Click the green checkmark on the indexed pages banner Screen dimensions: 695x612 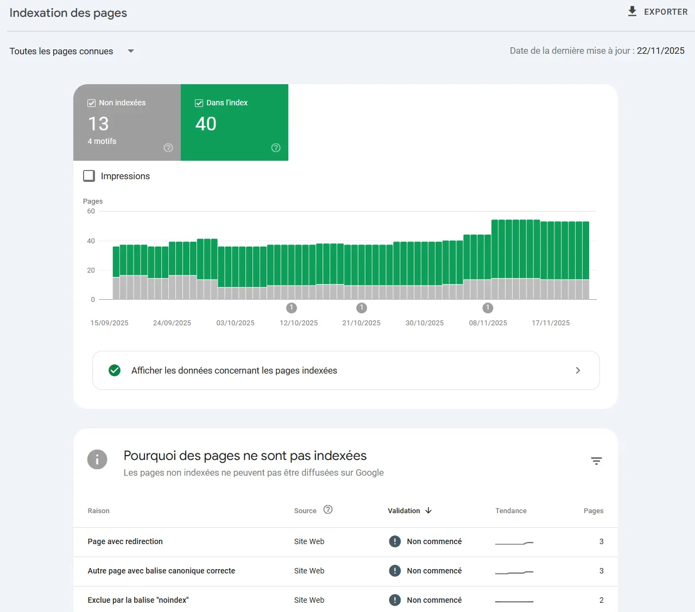[x=115, y=370]
